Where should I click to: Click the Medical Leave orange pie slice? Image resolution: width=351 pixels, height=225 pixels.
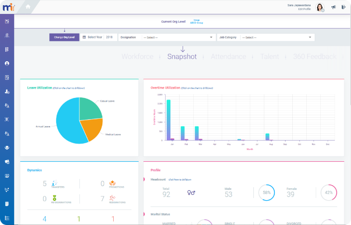[x=93, y=129]
